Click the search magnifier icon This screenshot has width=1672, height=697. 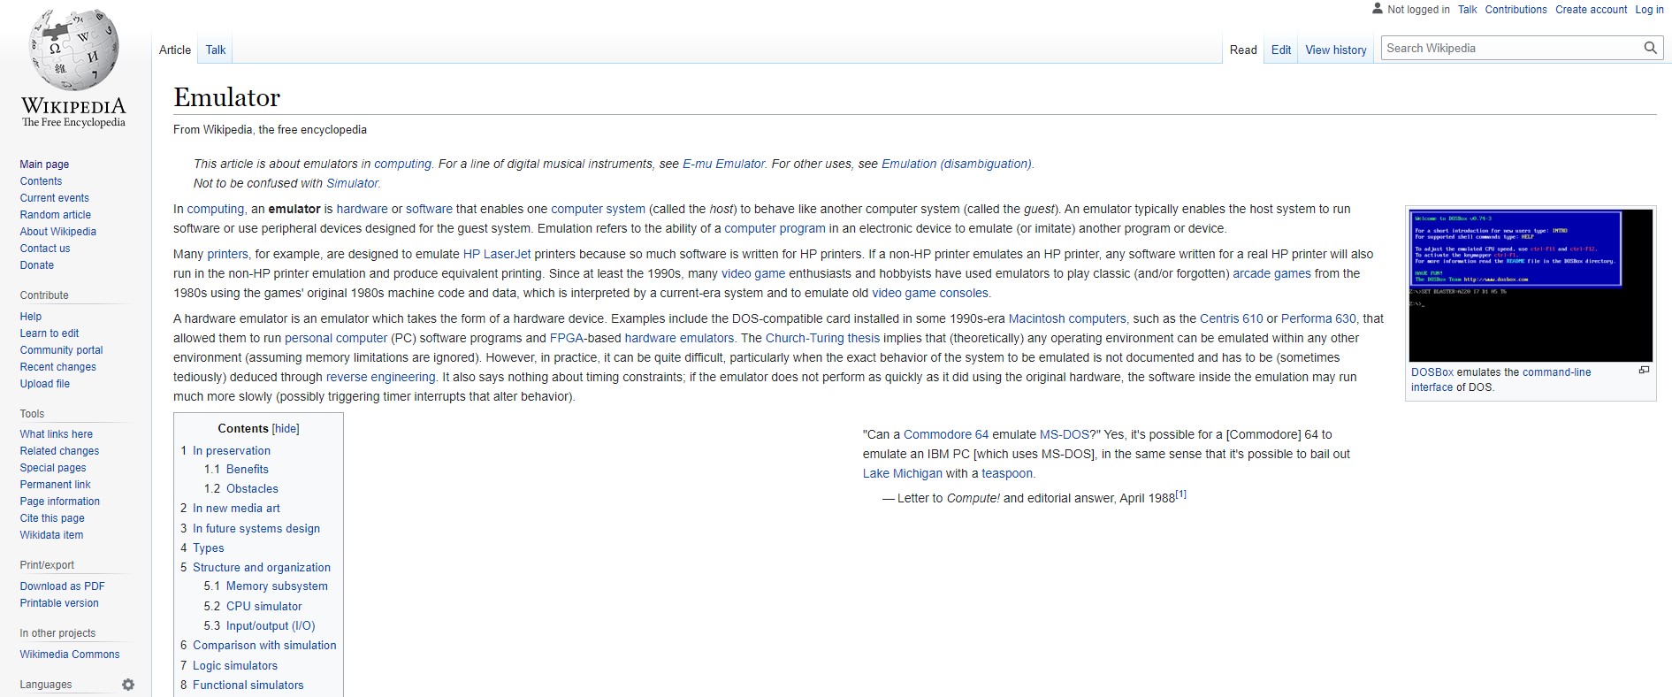coord(1650,48)
